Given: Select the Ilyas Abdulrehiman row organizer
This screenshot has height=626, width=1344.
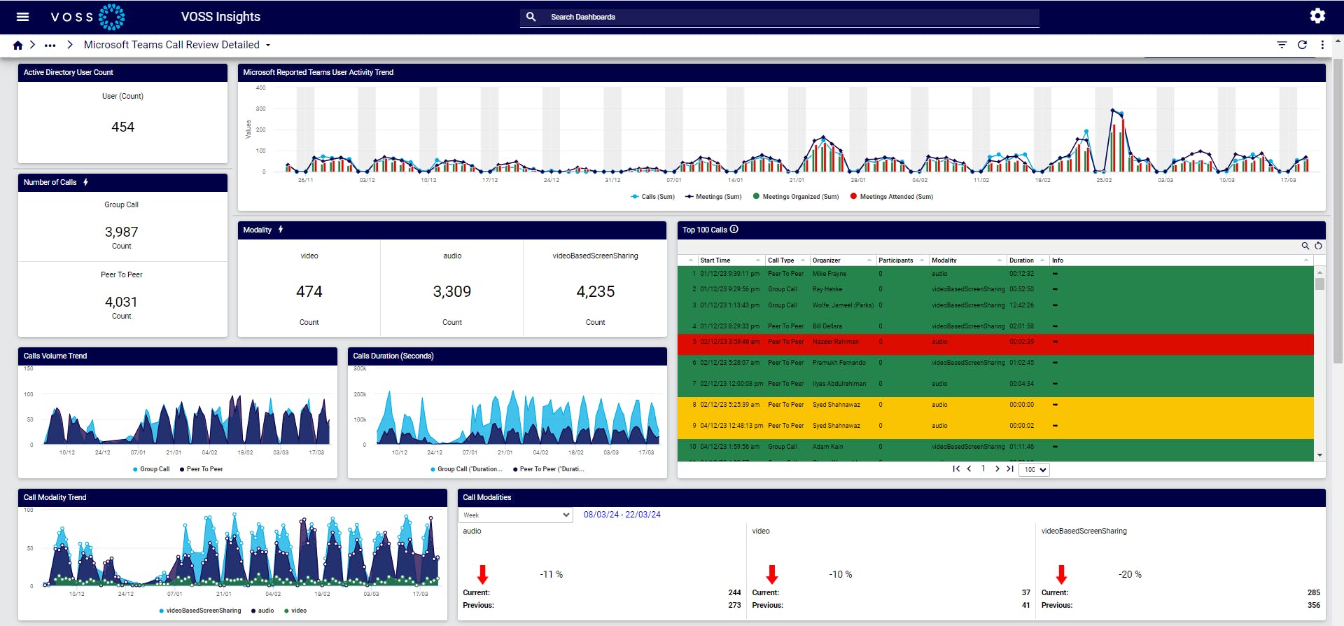Looking at the screenshot, I should click(x=839, y=384).
